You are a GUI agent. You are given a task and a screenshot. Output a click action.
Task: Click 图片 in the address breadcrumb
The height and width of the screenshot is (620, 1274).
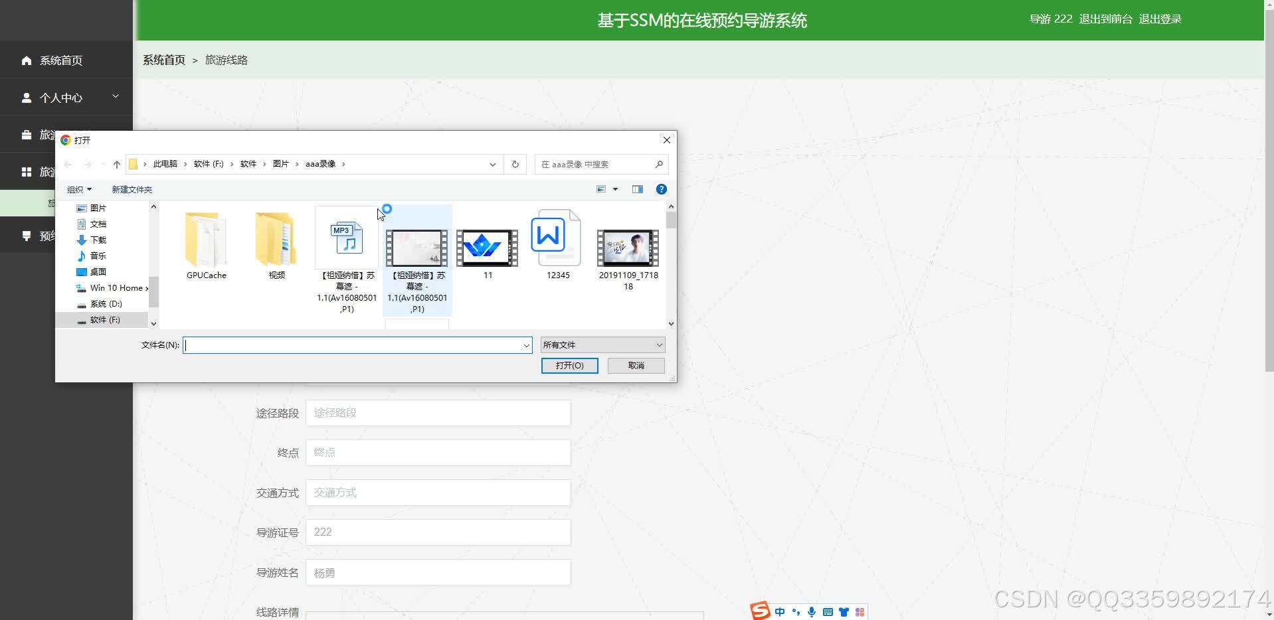pos(280,164)
